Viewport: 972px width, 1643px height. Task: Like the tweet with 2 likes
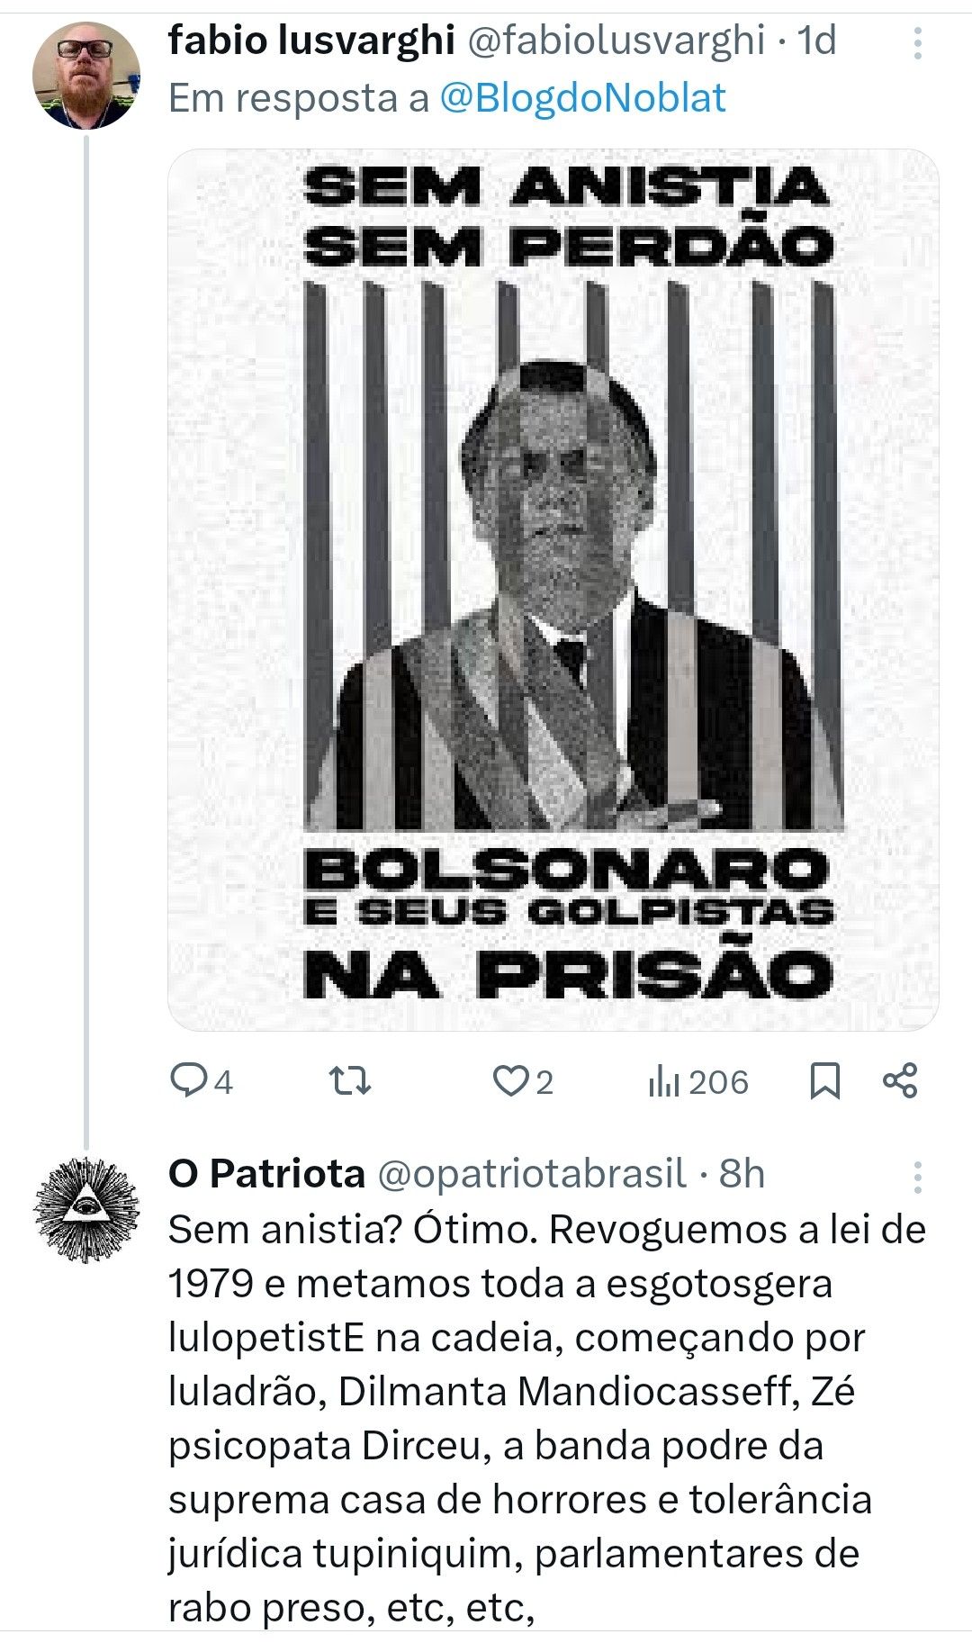(511, 1081)
